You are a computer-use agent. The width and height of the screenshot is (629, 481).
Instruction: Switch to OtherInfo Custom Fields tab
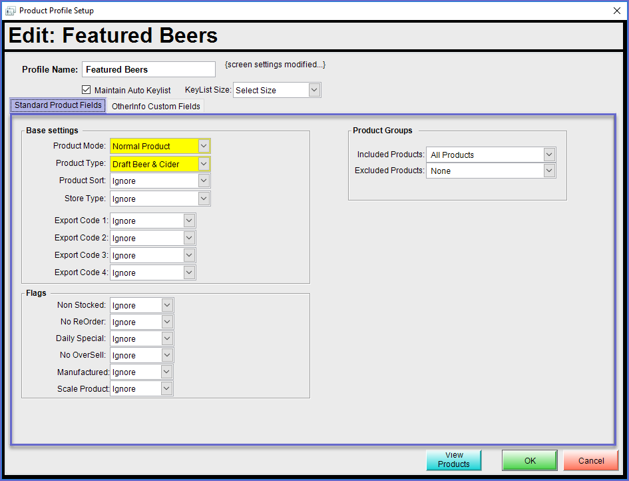[155, 106]
